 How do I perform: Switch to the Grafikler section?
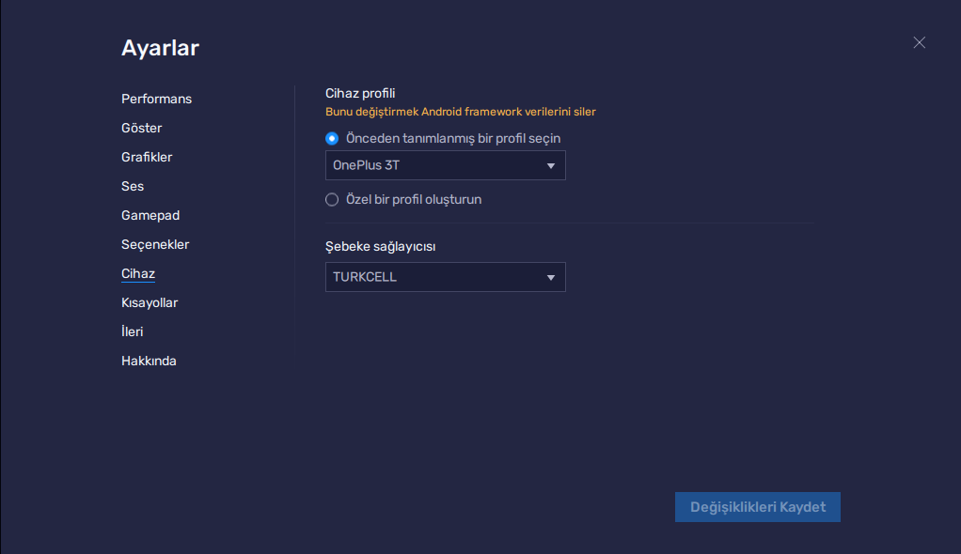[x=147, y=157]
